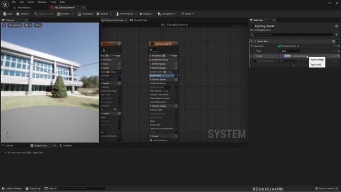Click filter icon beside stack search

[x=336, y=35]
